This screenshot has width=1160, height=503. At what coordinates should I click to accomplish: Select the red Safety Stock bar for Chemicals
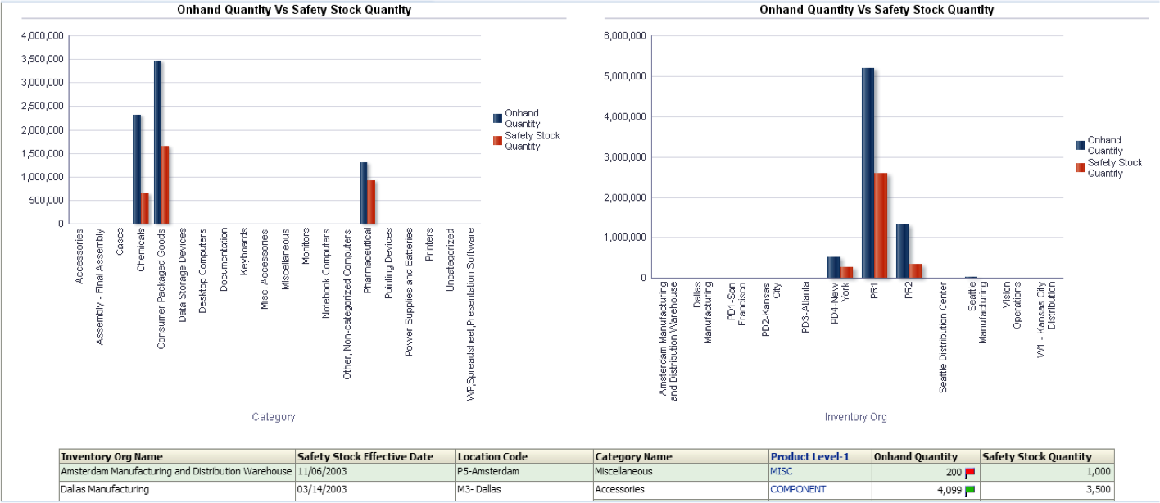[x=145, y=208]
